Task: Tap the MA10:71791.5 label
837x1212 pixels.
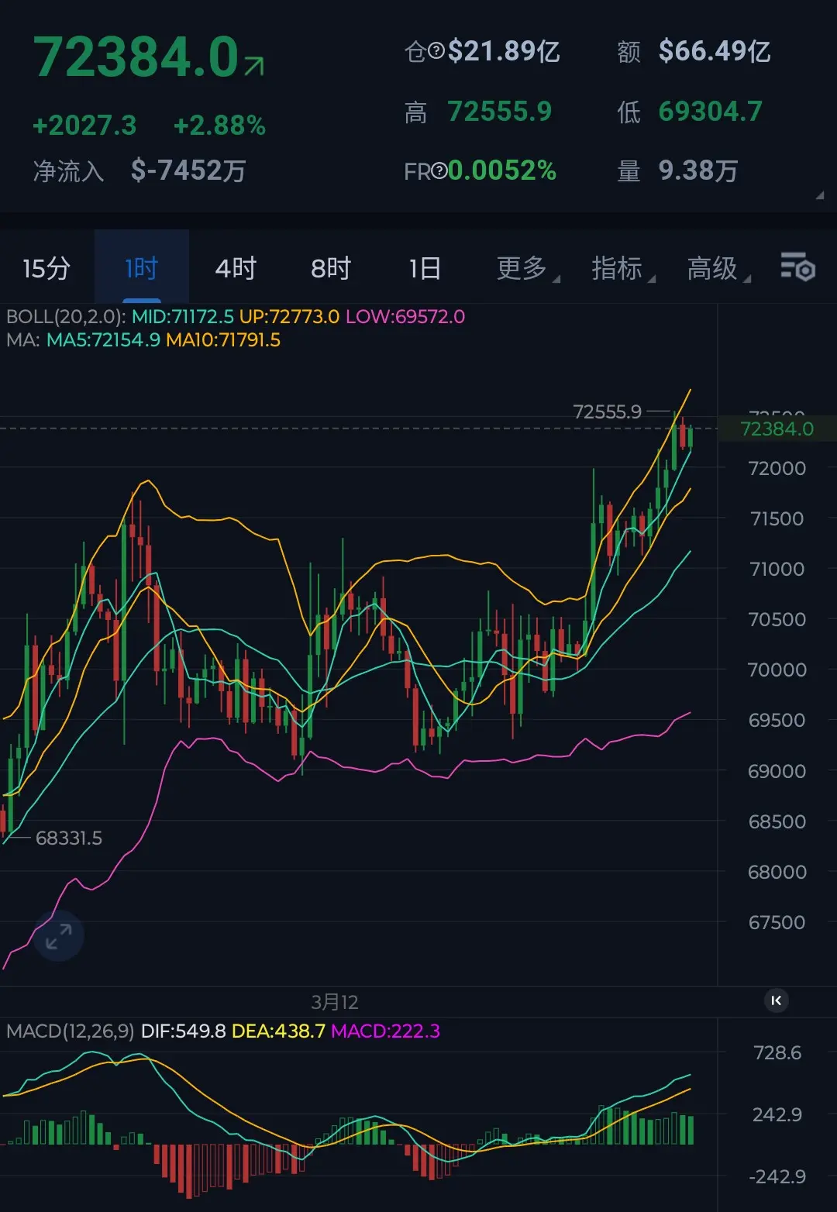Action: click(223, 339)
